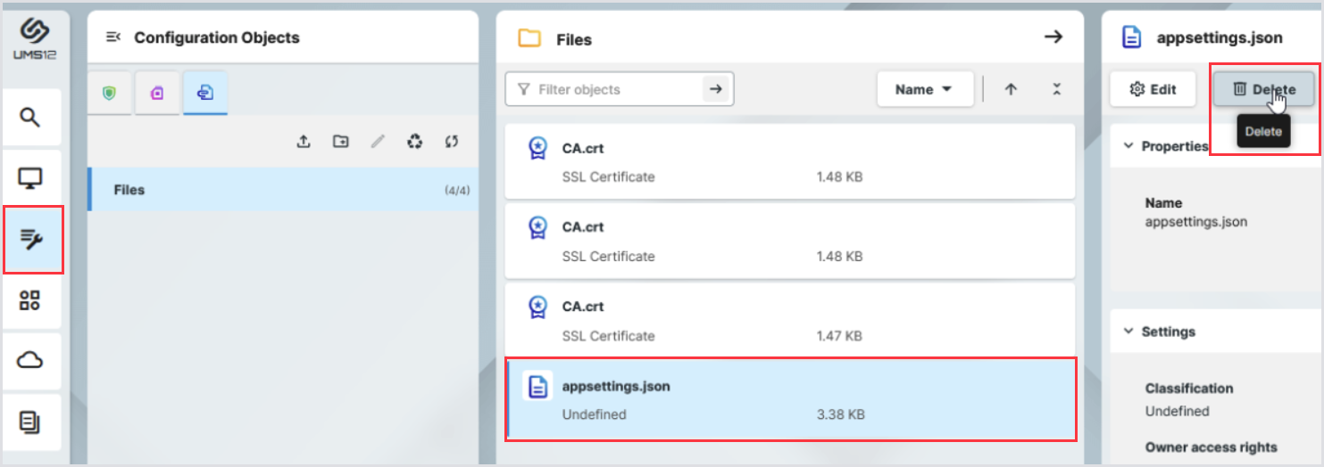Click the Filter objects input field

(x=607, y=89)
